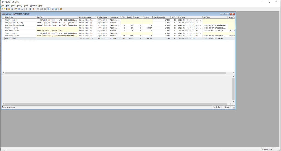Stop the running trace with red square
Viewport: 281px width, 151px height.
(34, 9)
